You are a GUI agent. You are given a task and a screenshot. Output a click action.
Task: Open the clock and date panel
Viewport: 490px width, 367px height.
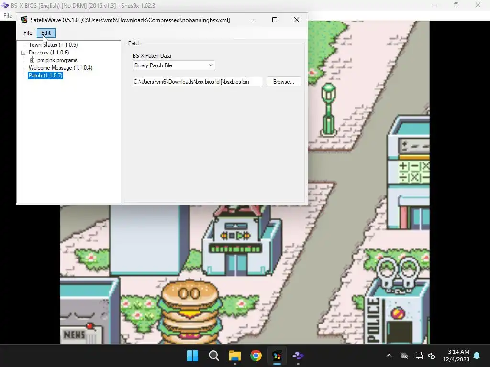point(456,356)
